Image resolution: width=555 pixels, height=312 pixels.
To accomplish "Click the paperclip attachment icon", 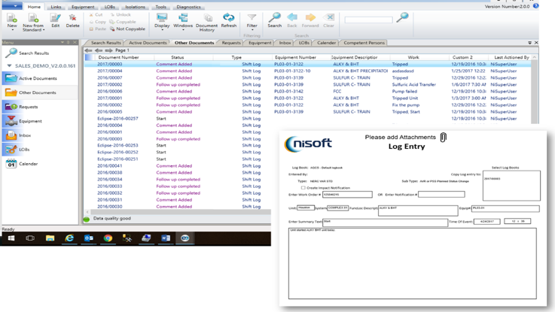I will pos(443,138).
